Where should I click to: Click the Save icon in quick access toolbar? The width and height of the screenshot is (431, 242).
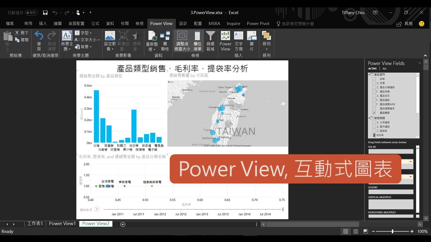click(45, 13)
